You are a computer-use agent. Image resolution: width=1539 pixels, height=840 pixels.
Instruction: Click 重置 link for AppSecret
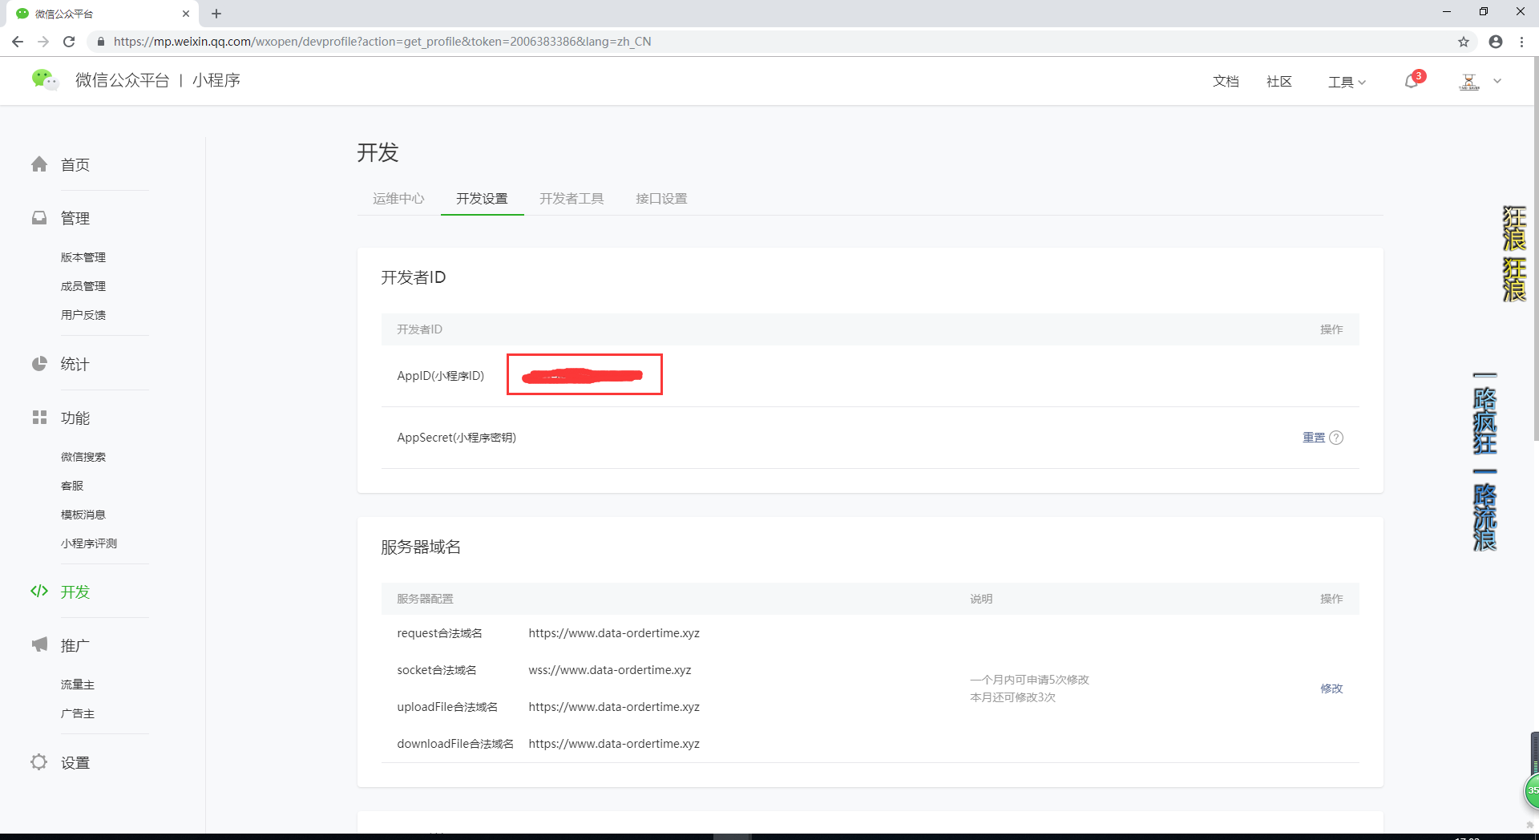[1314, 438]
